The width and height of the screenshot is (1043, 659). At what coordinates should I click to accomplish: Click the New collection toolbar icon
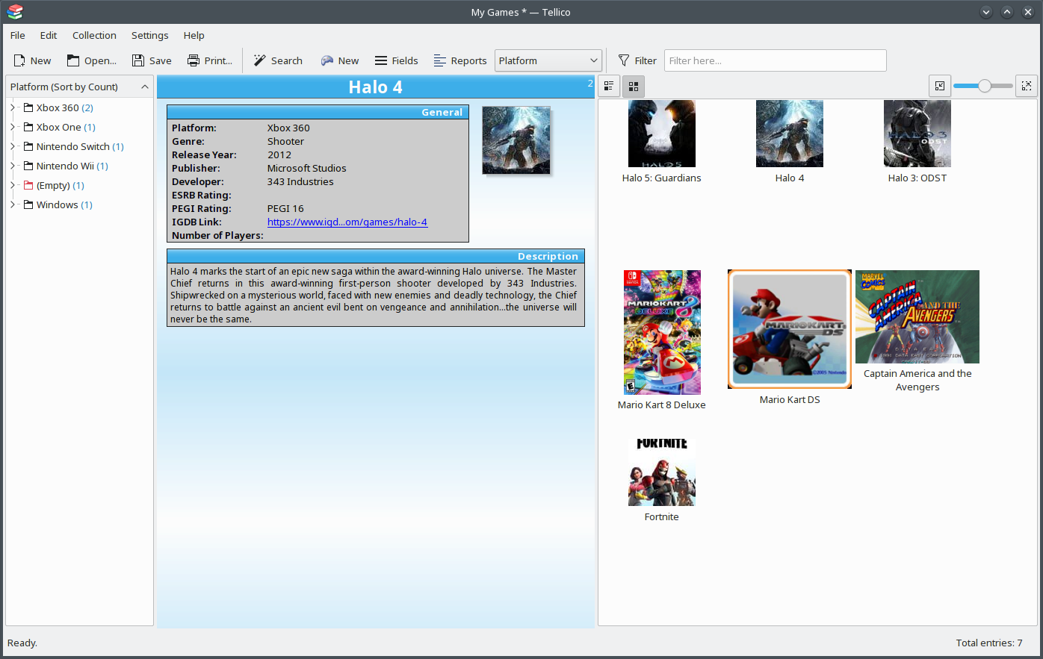coord(20,60)
